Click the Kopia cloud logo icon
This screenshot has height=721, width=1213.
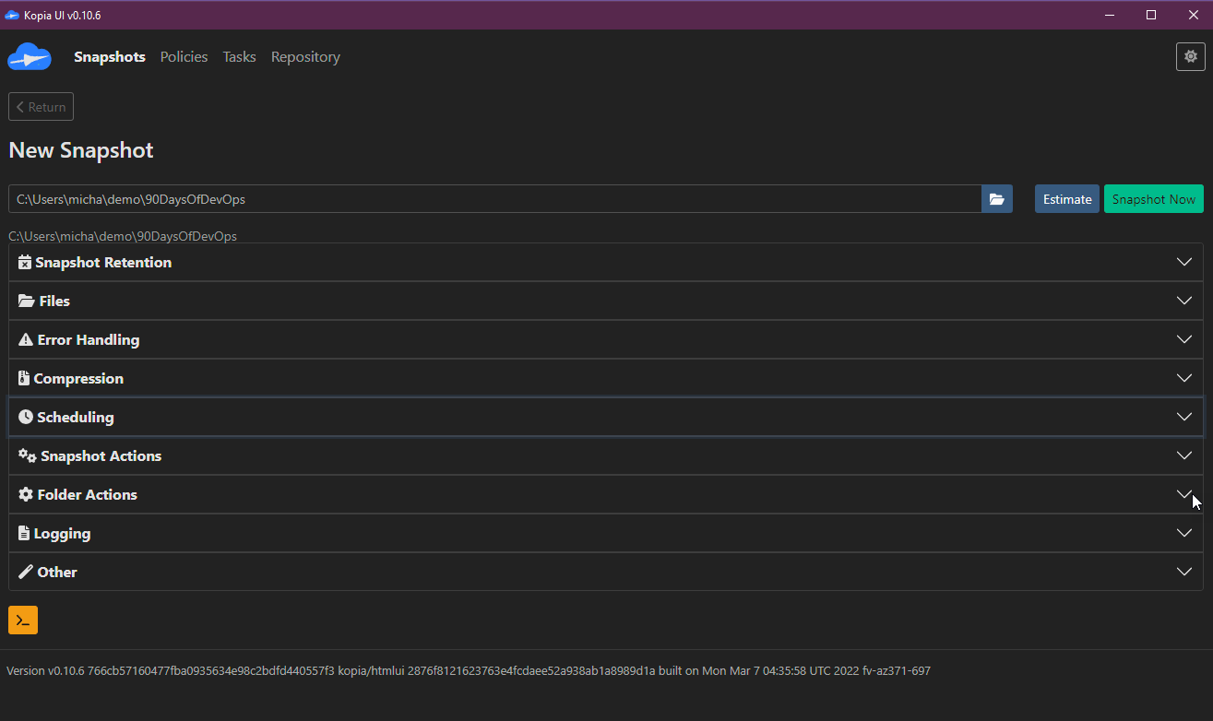pyautogui.click(x=30, y=57)
